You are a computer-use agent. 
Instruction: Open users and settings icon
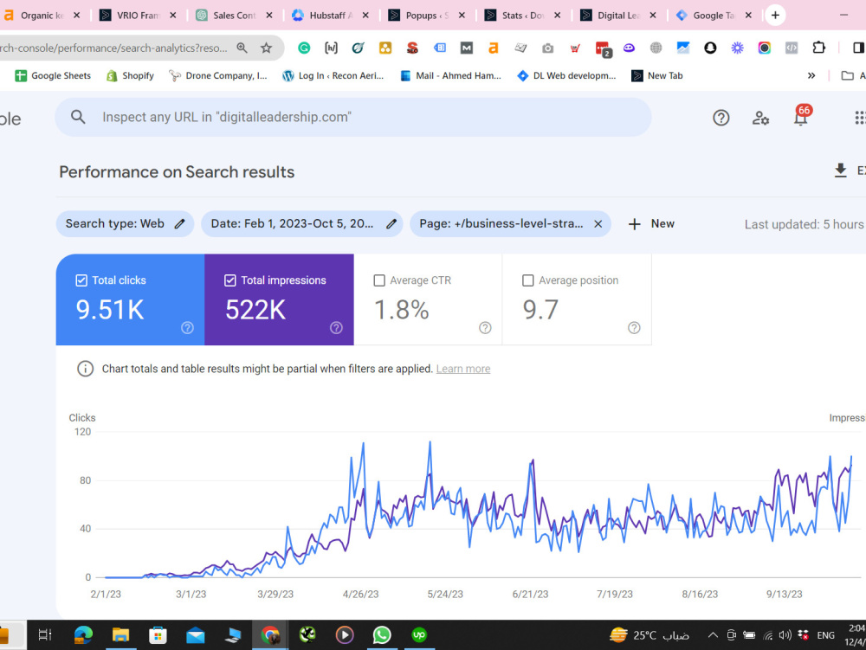point(760,118)
